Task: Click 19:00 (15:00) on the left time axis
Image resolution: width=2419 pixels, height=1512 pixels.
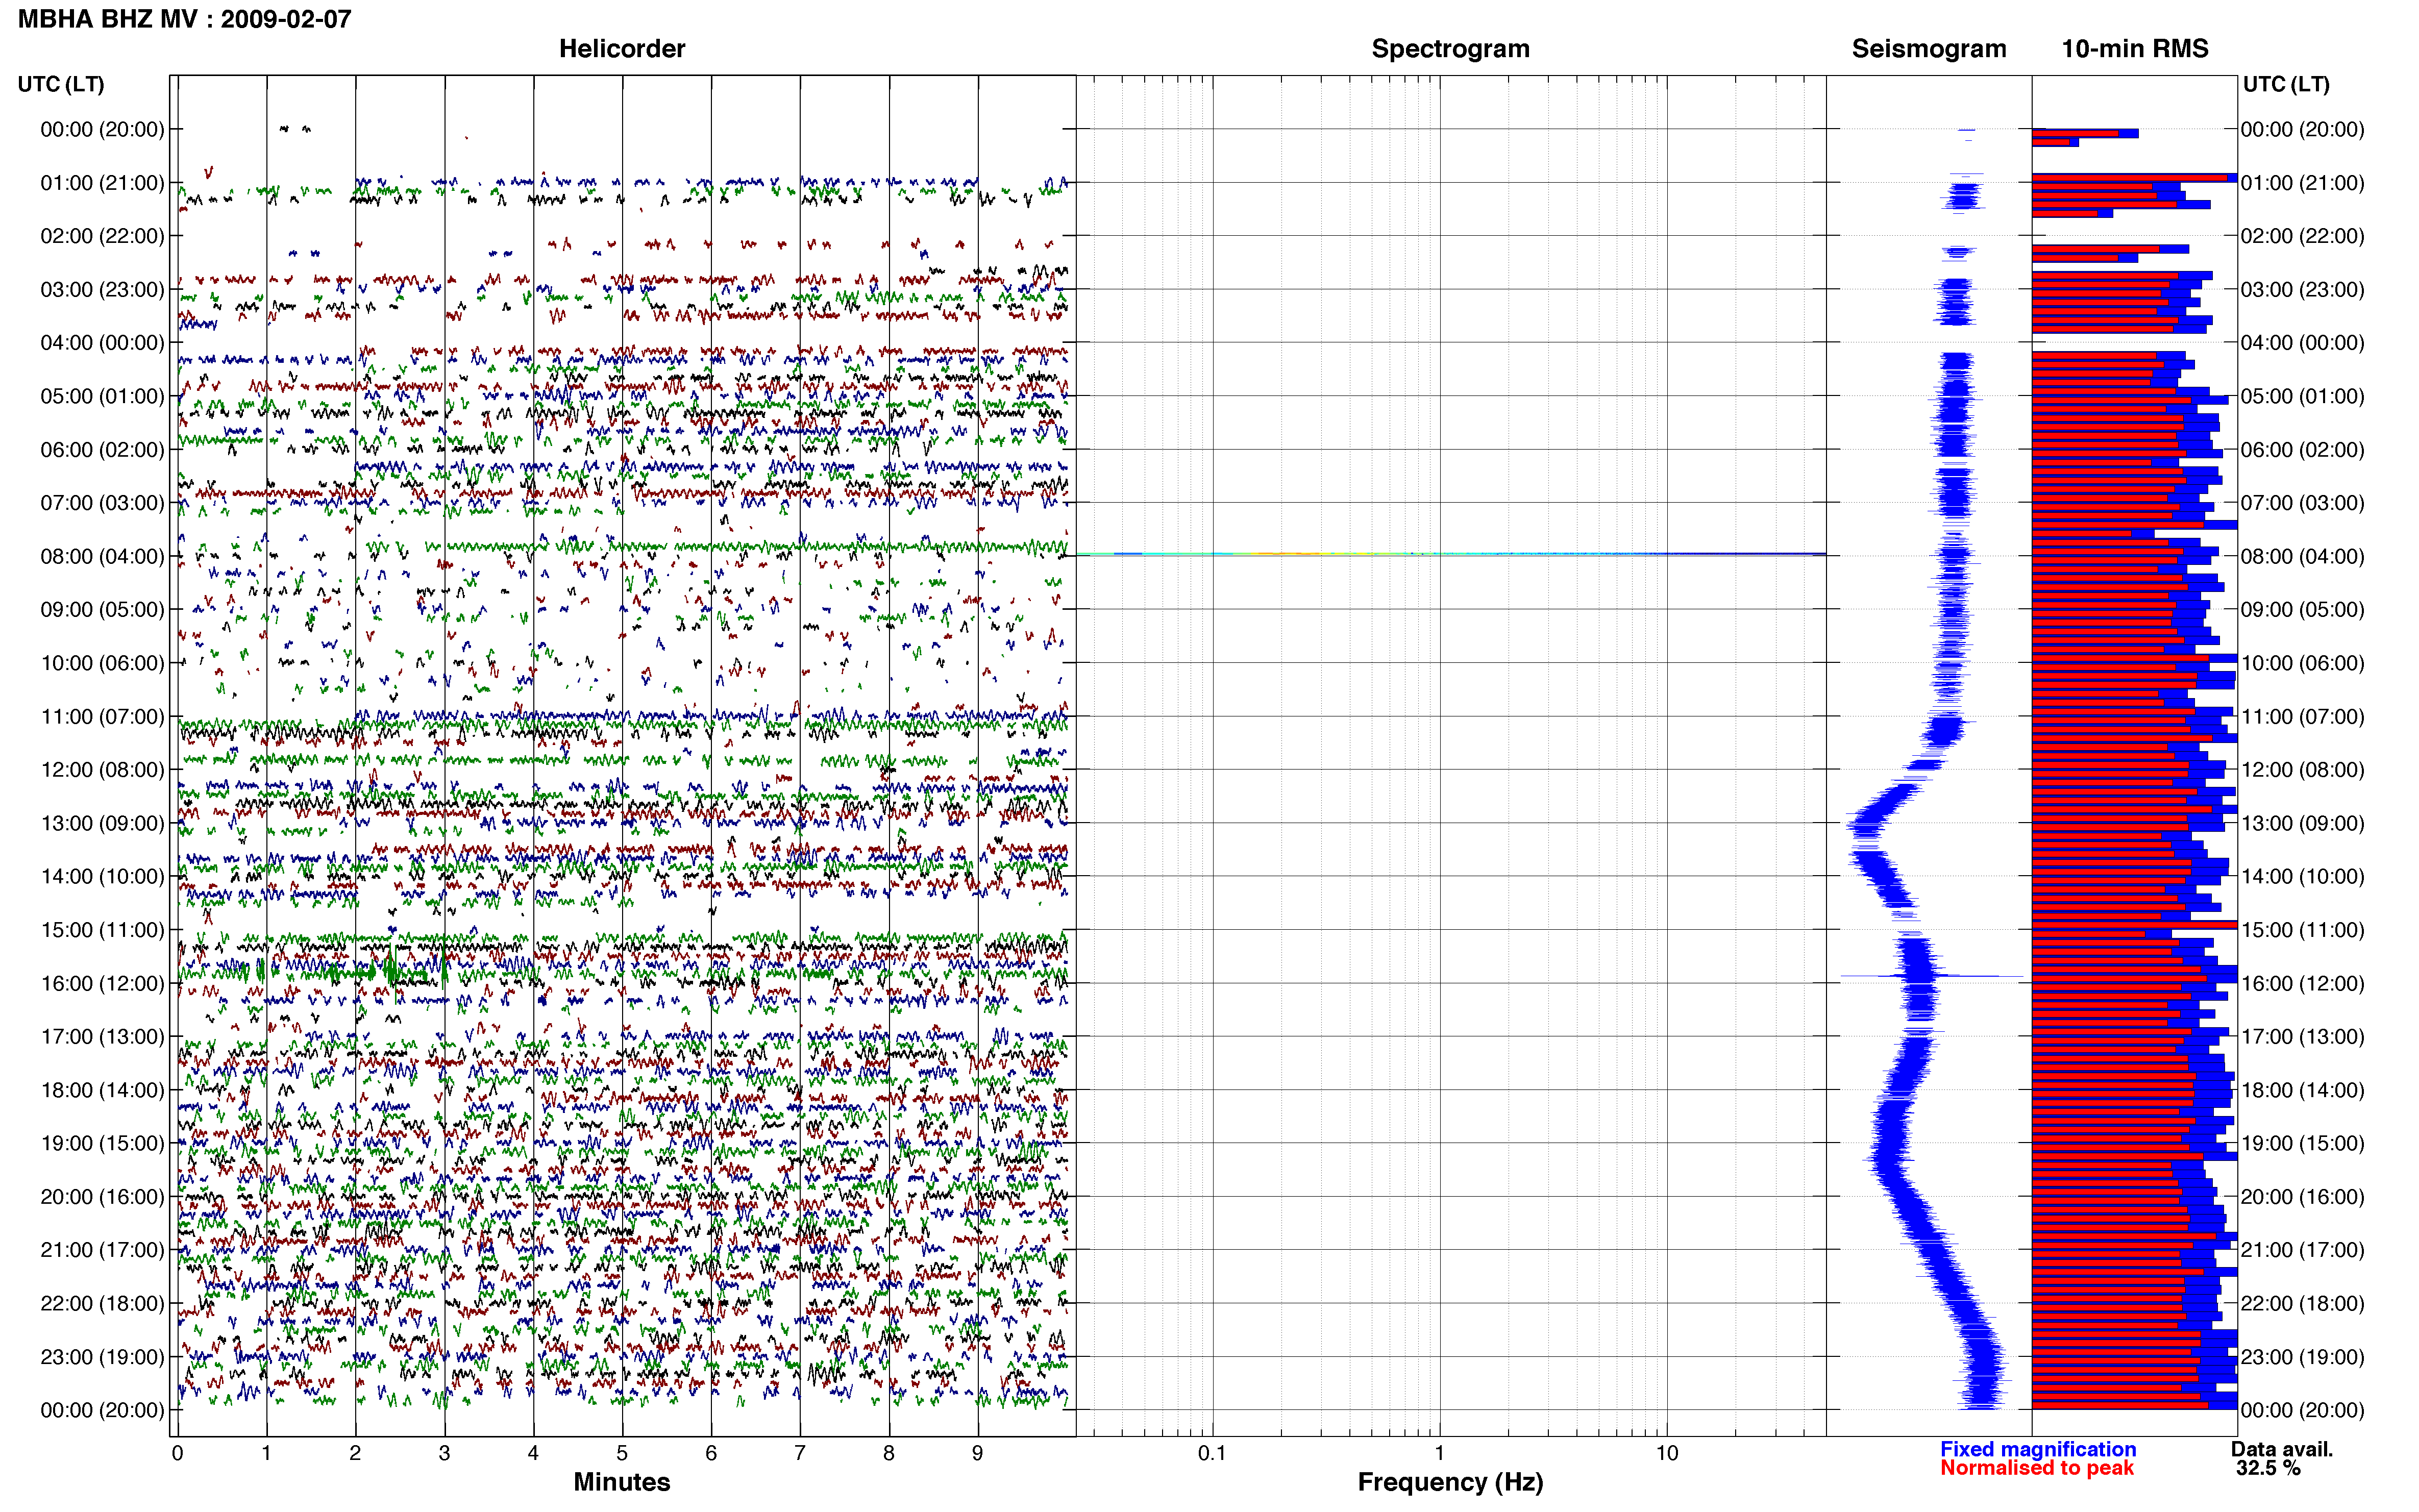Action: (102, 1144)
